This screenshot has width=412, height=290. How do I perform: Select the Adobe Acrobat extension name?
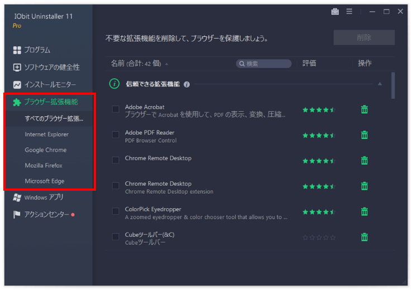click(x=145, y=107)
